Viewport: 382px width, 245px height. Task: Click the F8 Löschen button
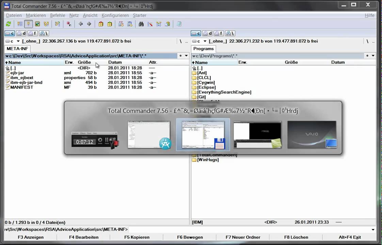tap(296, 237)
